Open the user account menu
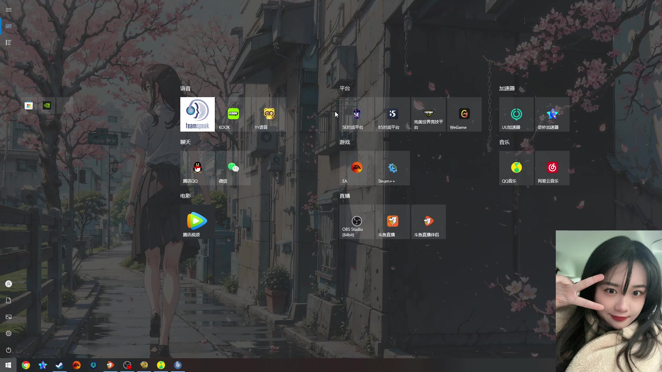The height and width of the screenshot is (372, 662). point(9,284)
